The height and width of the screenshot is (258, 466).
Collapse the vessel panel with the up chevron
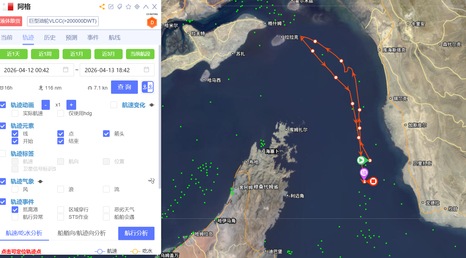[146, 7]
